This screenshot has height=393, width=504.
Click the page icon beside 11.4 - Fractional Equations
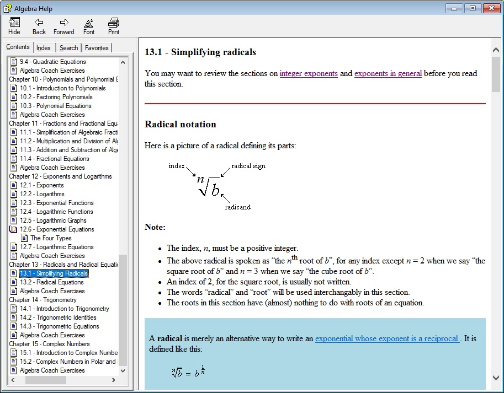click(14, 159)
